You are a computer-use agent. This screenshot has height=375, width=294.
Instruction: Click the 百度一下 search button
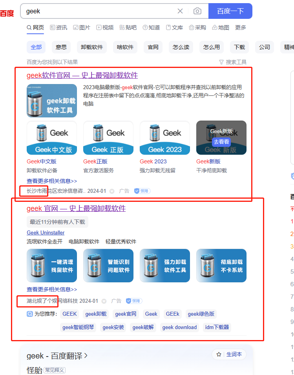[x=230, y=11]
